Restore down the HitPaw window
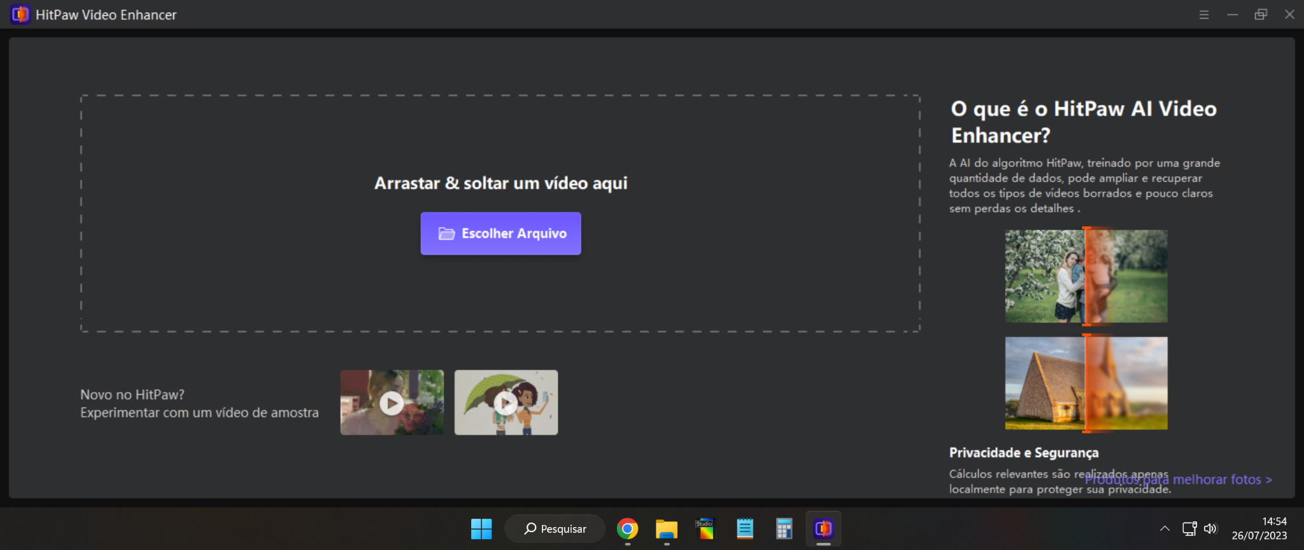Image resolution: width=1304 pixels, height=550 pixels. pyautogui.click(x=1261, y=15)
